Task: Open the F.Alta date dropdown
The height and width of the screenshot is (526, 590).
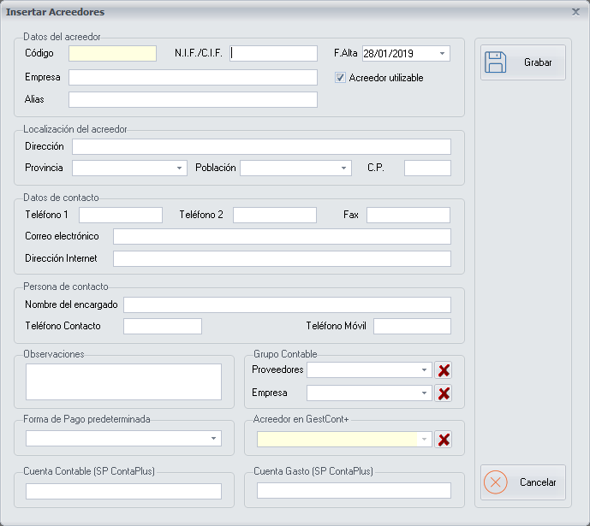Action: click(x=442, y=54)
